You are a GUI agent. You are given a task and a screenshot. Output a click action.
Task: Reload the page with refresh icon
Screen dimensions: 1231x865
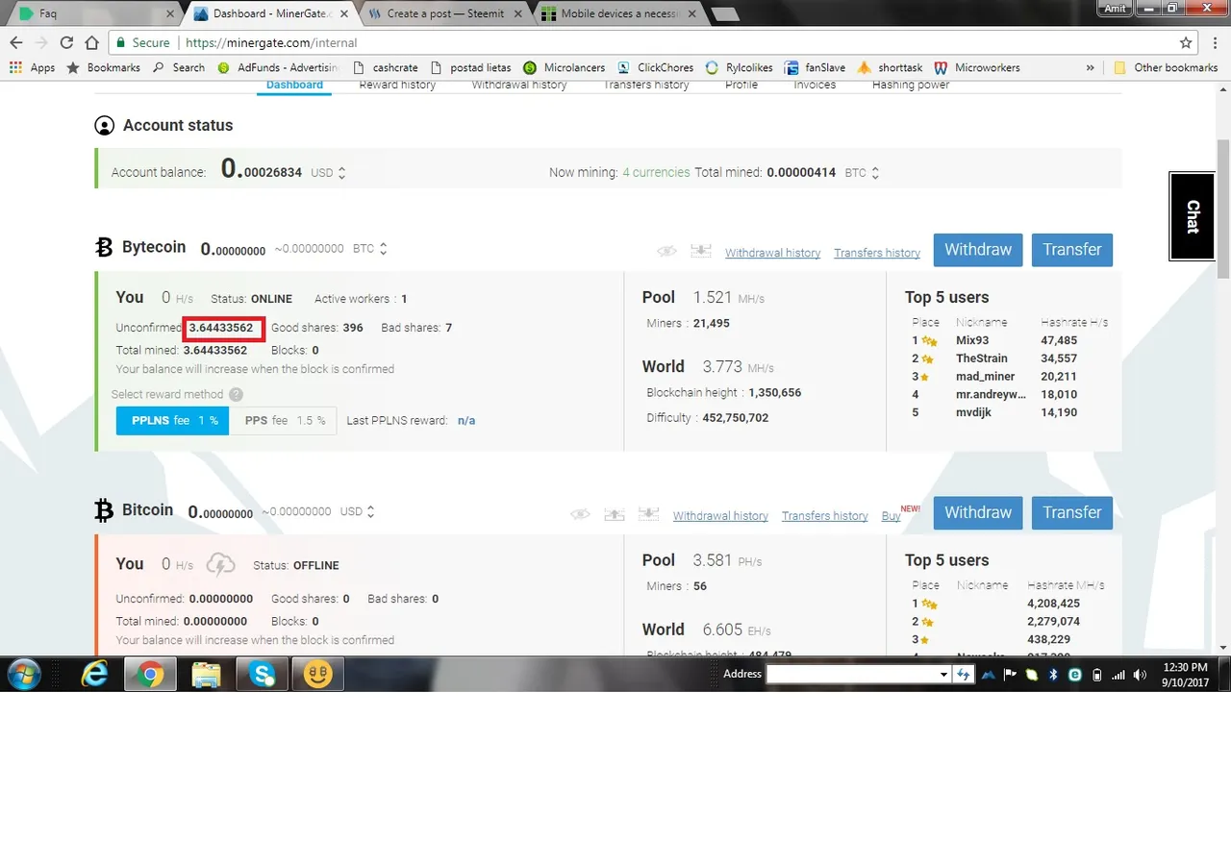pos(66,42)
